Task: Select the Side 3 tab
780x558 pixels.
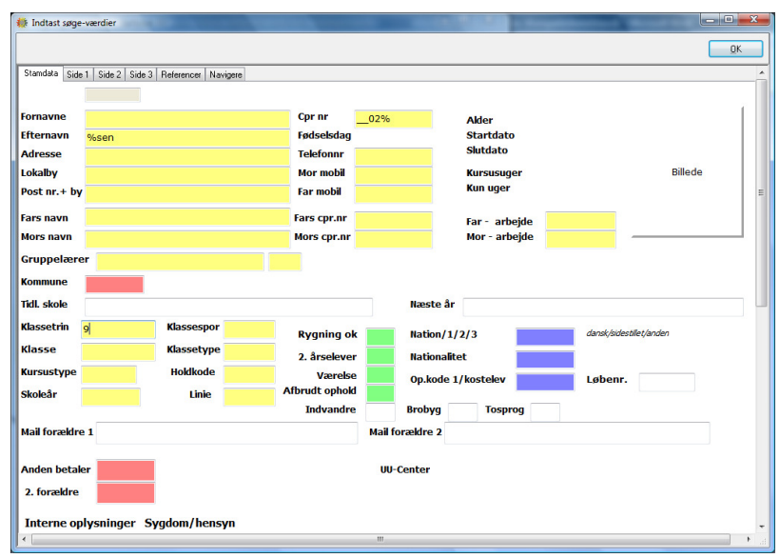Action: point(141,74)
